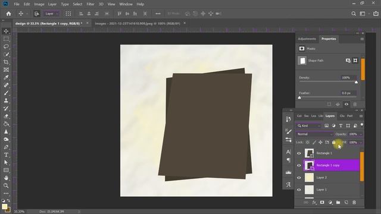This screenshot has height=214, width=381.
Task: Switch to the second document tab (jpeg)
Action: pyautogui.click(x=138, y=23)
